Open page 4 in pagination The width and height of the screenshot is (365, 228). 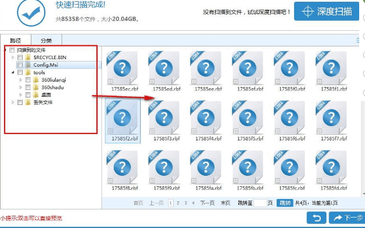click(x=193, y=203)
